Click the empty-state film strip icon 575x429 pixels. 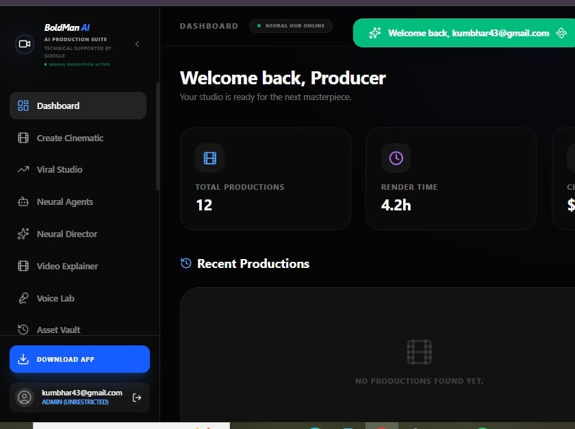[419, 352]
